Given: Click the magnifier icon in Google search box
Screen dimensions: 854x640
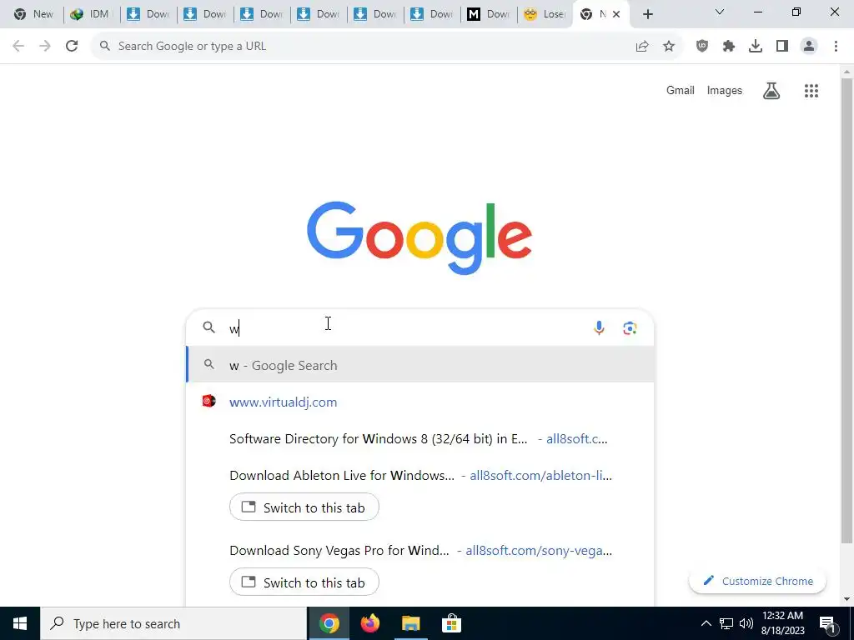Looking at the screenshot, I should [209, 327].
